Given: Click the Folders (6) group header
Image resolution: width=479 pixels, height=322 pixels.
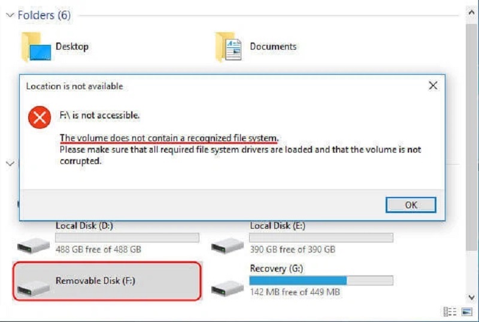Looking at the screenshot, I should (x=44, y=16).
